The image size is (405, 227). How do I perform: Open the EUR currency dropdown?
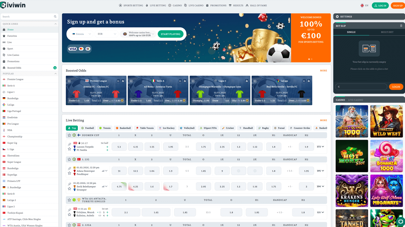(x=107, y=34)
